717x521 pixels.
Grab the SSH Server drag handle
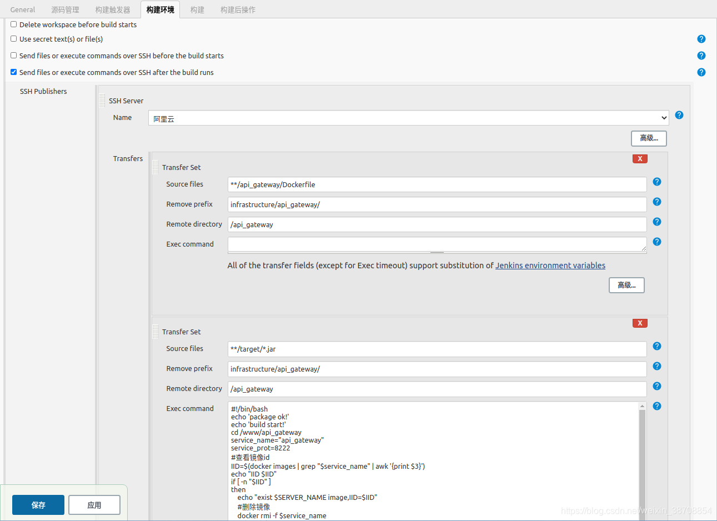pos(102,101)
